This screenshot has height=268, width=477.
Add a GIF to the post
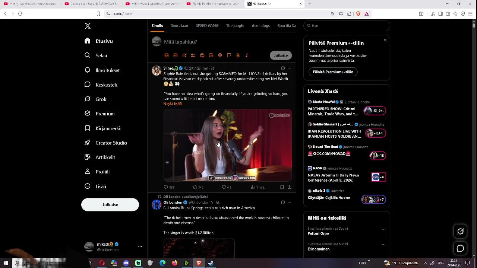(x=176, y=55)
